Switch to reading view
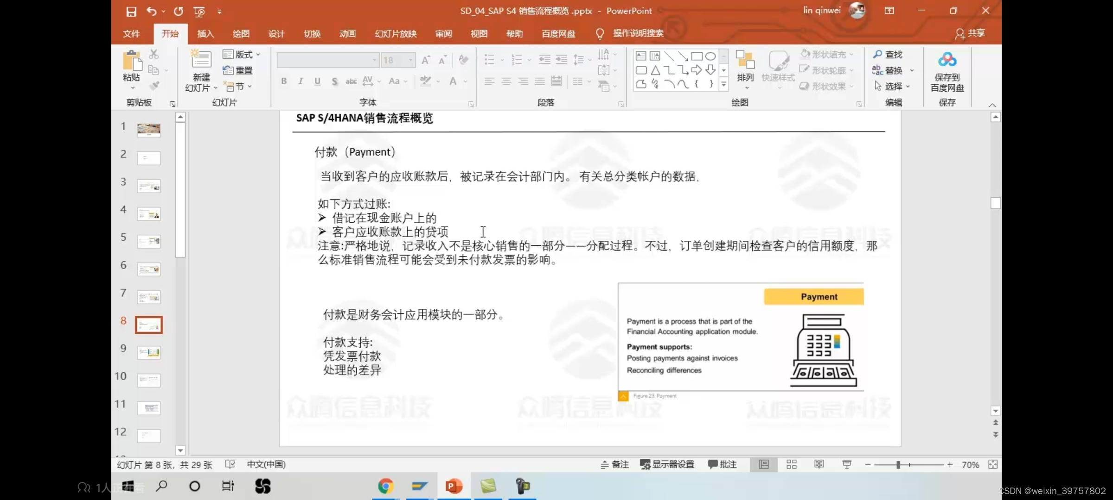The image size is (1113, 500). (x=819, y=464)
